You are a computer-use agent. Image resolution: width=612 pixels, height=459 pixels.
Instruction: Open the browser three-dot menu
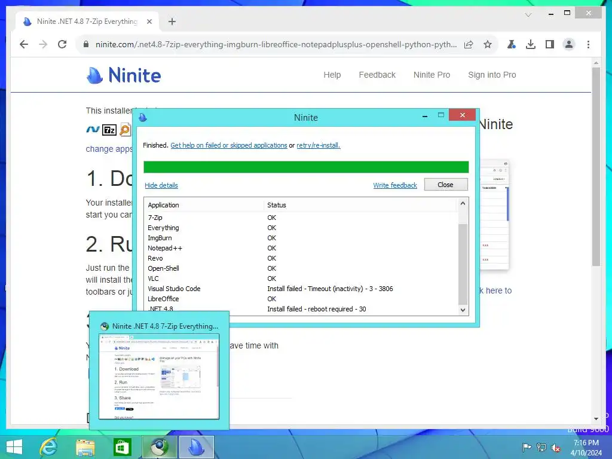point(588,44)
